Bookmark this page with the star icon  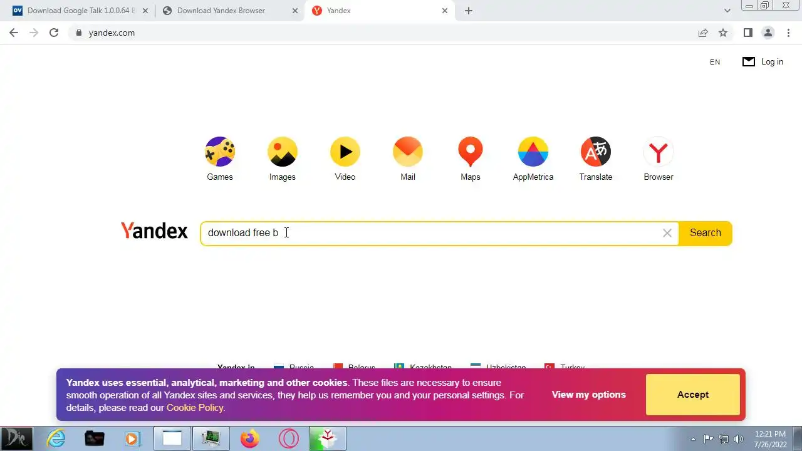coord(723,33)
